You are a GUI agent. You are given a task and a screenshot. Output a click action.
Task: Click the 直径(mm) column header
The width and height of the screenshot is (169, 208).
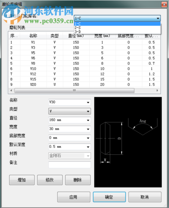pyautogui.click(x=76, y=36)
